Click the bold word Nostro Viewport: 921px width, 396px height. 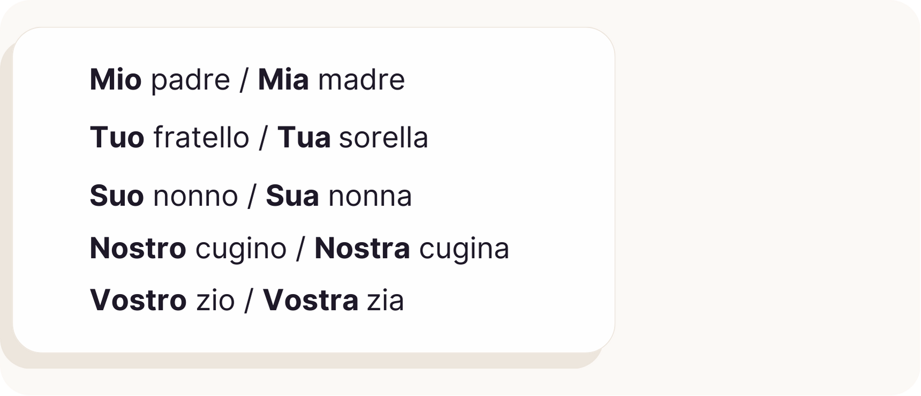pyautogui.click(x=138, y=249)
